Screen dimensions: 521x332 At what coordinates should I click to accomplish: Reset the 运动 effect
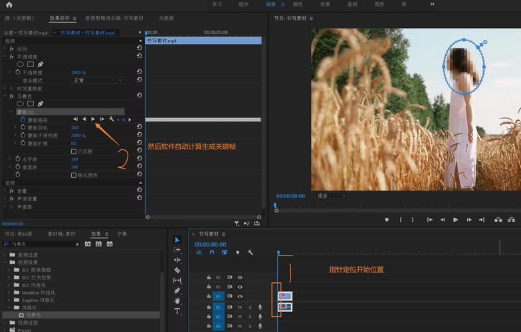point(140,48)
